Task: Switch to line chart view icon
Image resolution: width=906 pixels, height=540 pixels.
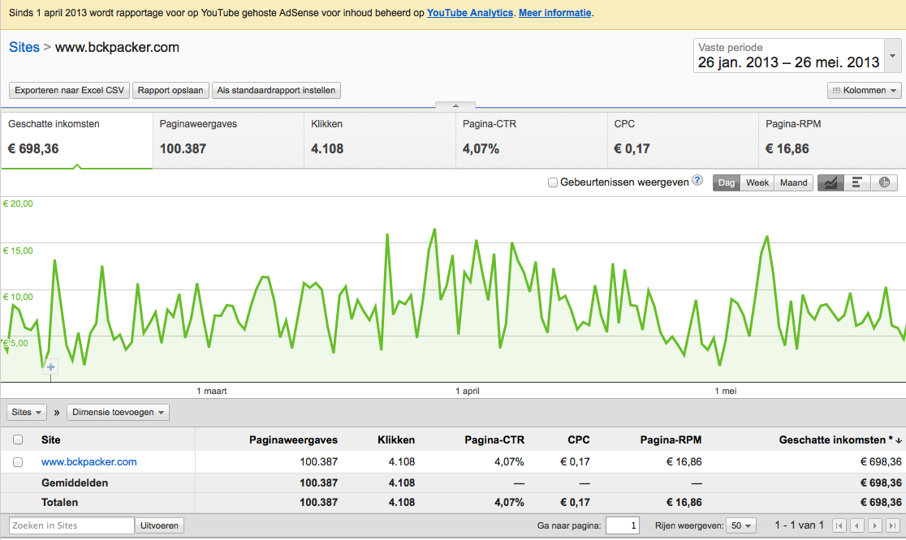Action: (830, 183)
